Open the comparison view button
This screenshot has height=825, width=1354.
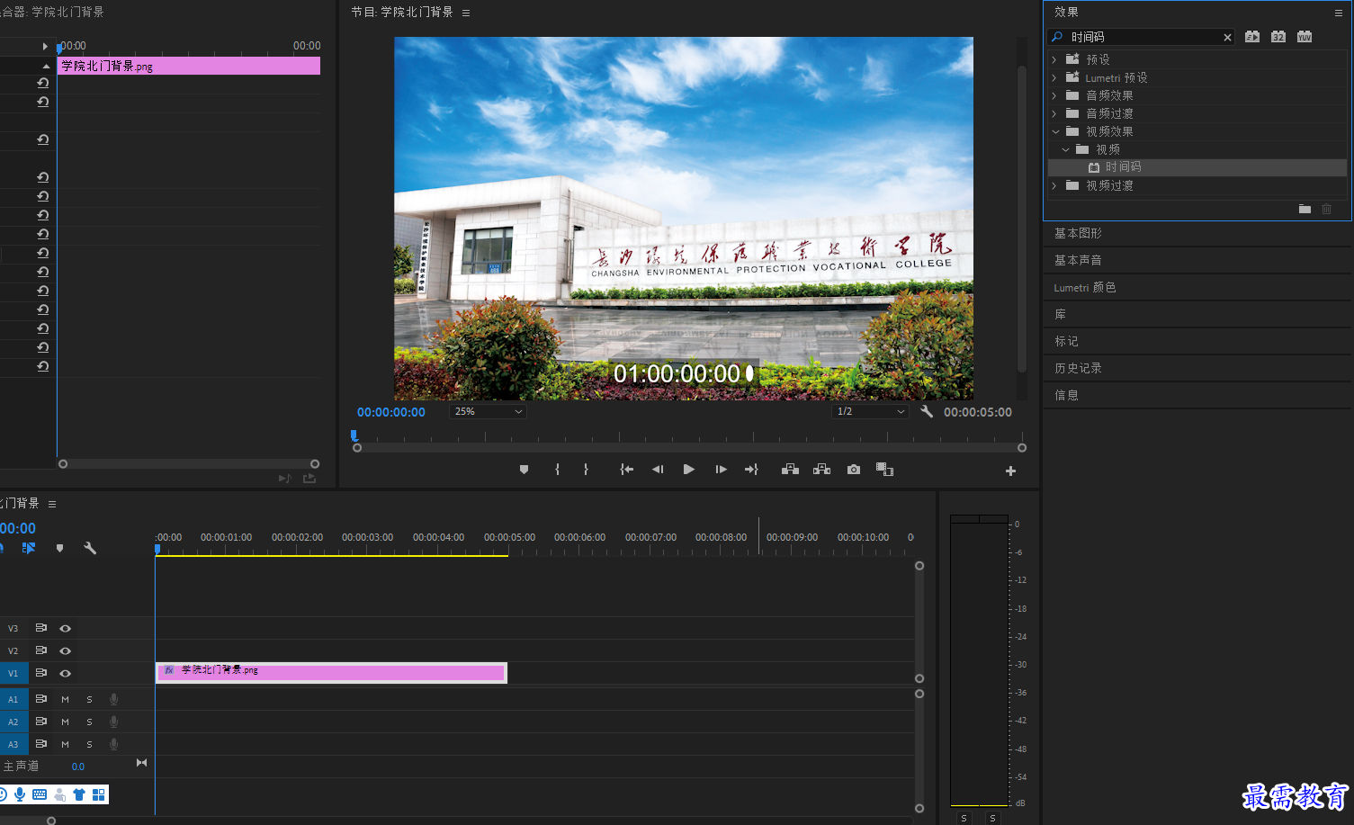tap(884, 470)
